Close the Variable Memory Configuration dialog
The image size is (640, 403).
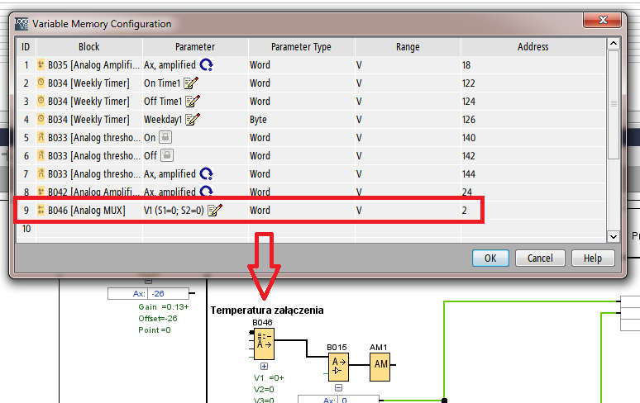click(603, 20)
